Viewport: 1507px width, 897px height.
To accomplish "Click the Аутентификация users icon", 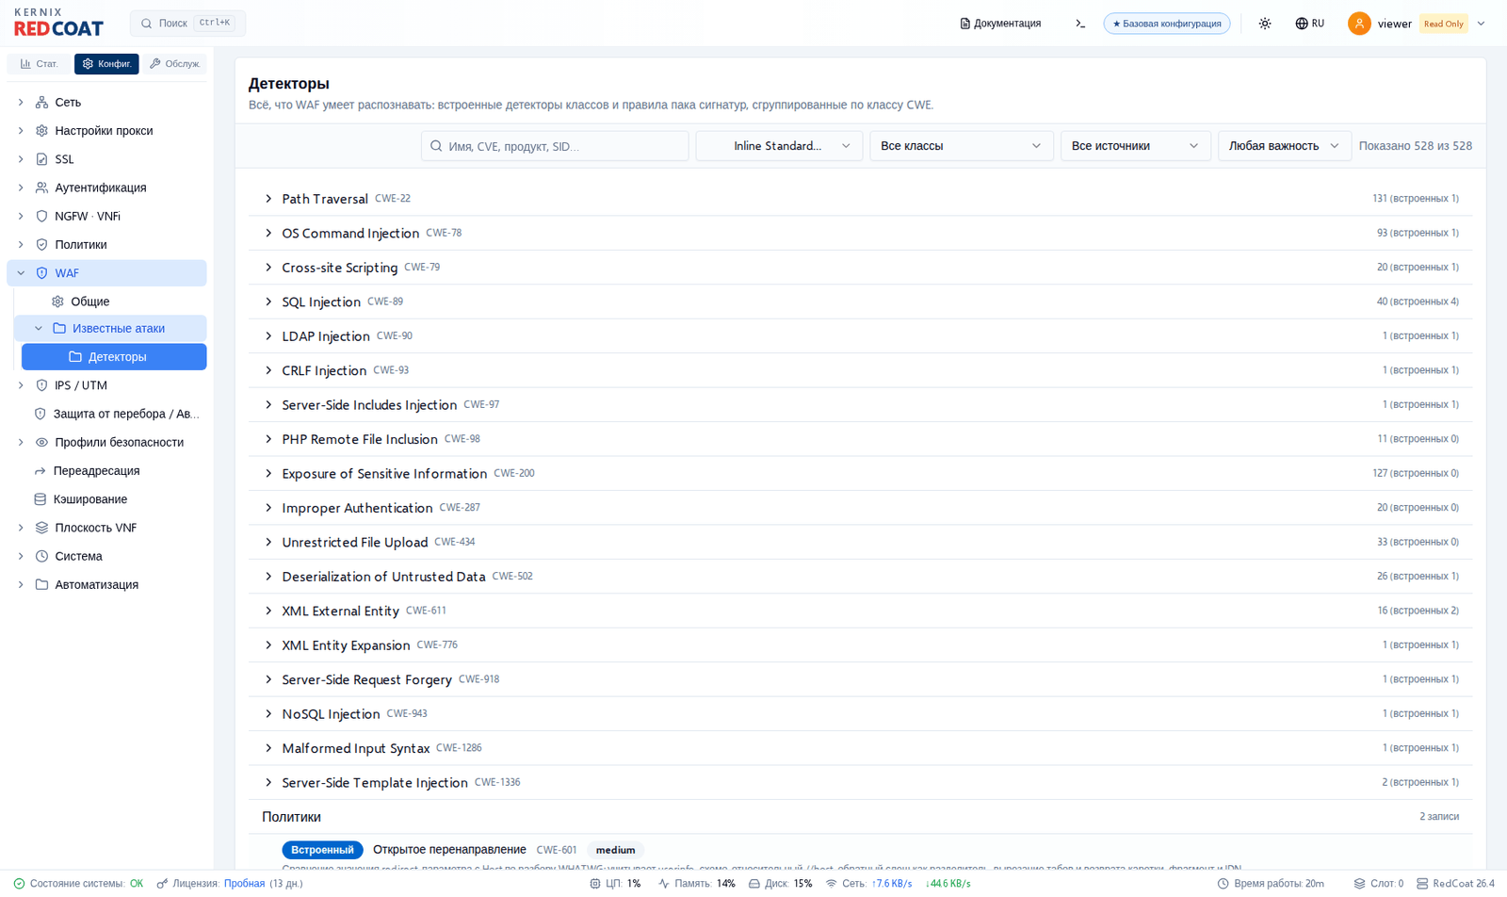I will 41,188.
